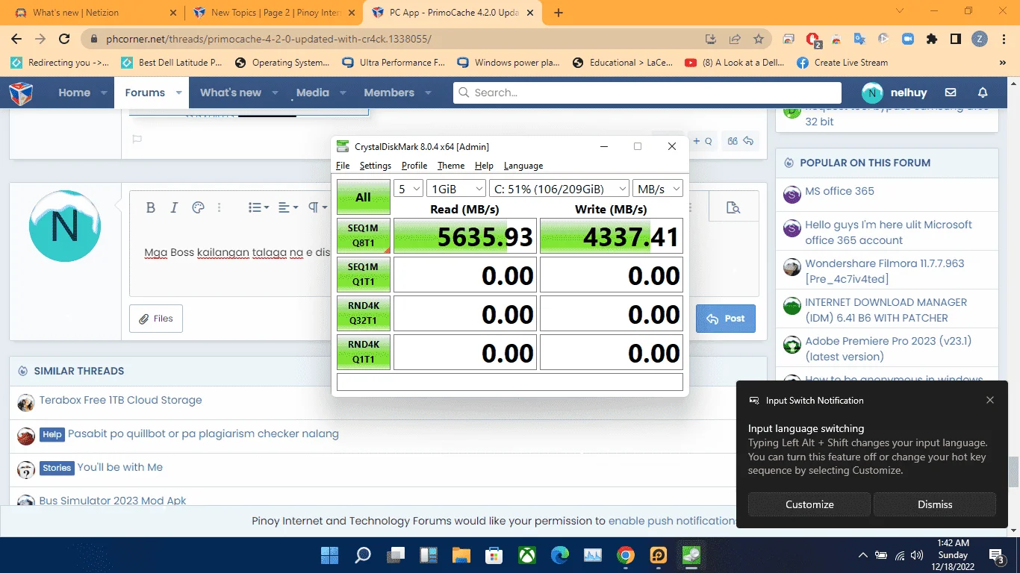Open the test count dropdown showing 5
The width and height of the screenshot is (1020, 573).
pos(408,189)
